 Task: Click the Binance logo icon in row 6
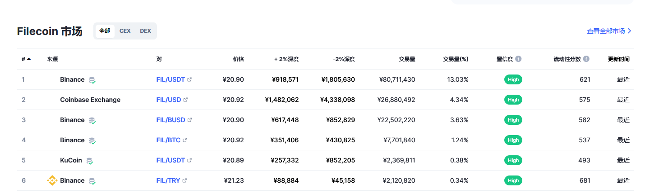[x=52, y=180]
